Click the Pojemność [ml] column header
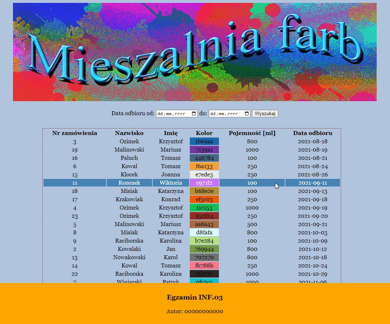 pos(252,133)
